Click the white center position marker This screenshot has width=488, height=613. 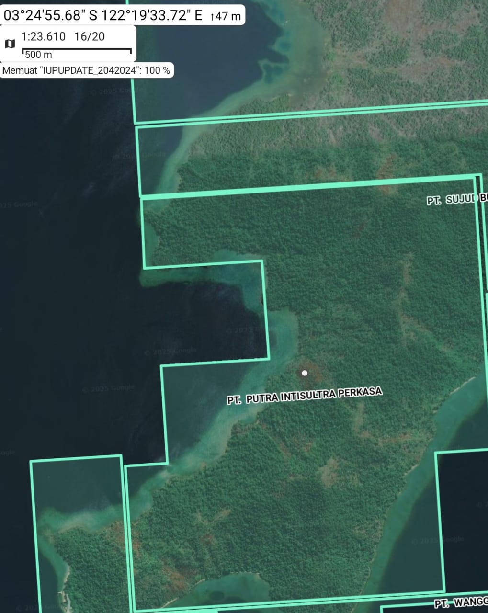tap(304, 373)
